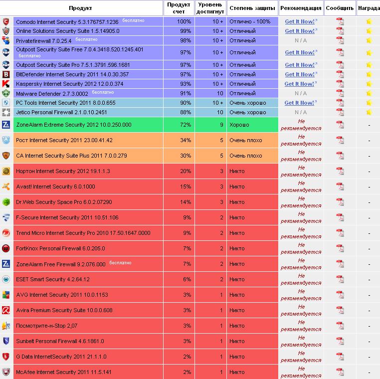Click the BitDefender red B icon
The image size is (380, 379).
pos(6,74)
